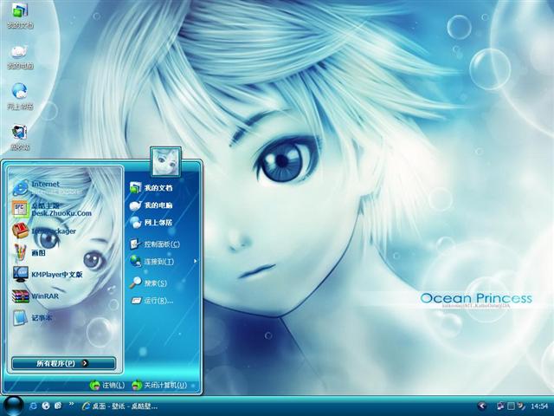Viewport: 554px width, 416px height.
Task: Click the IconPackager red box icon
Action: click(x=20, y=231)
